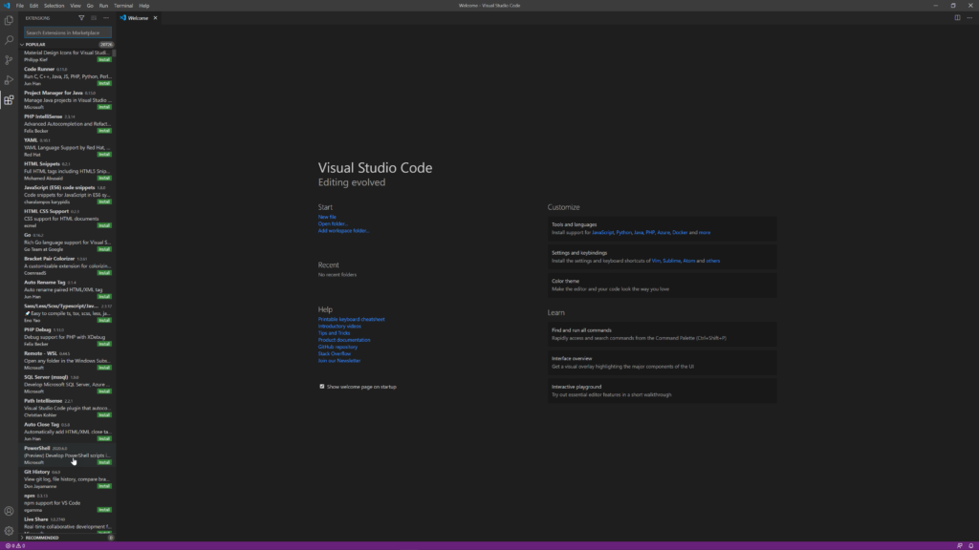The width and height of the screenshot is (979, 550).
Task: Click the feedback icon in status bar
Action: pyautogui.click(x=960, y=545)
